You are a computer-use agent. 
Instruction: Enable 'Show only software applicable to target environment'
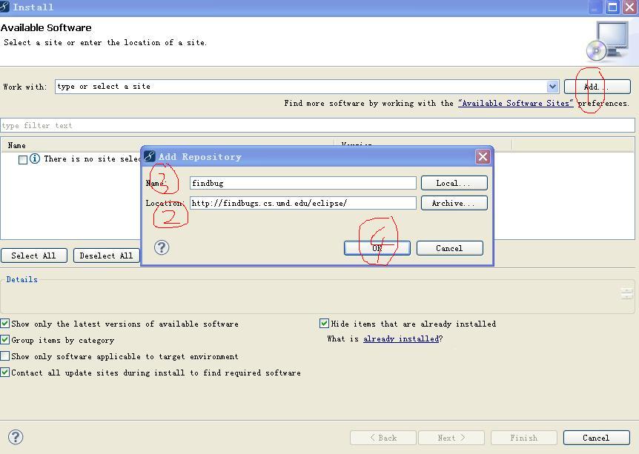click(5, 356)
